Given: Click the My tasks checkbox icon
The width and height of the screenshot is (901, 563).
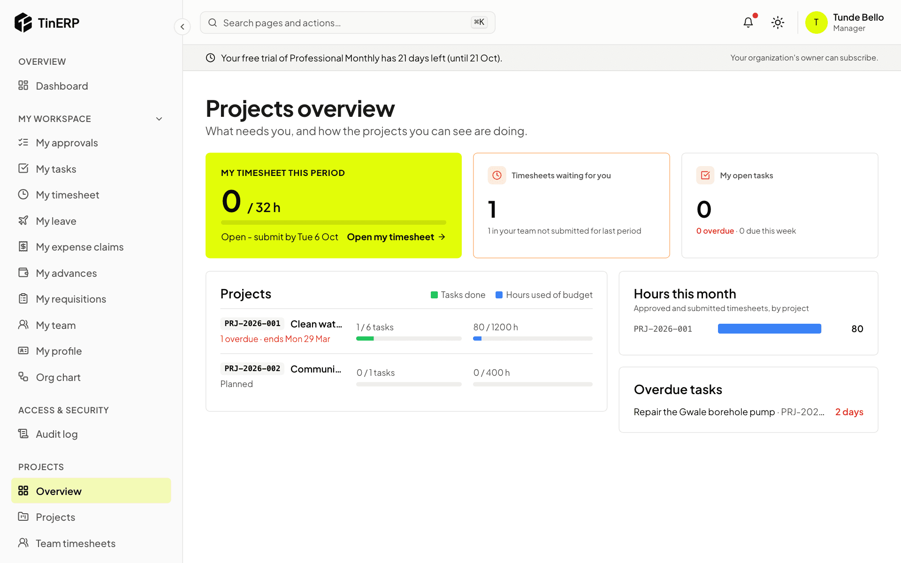Looking at the screenshot, I should pyautogui.click(x=23, y=168).
